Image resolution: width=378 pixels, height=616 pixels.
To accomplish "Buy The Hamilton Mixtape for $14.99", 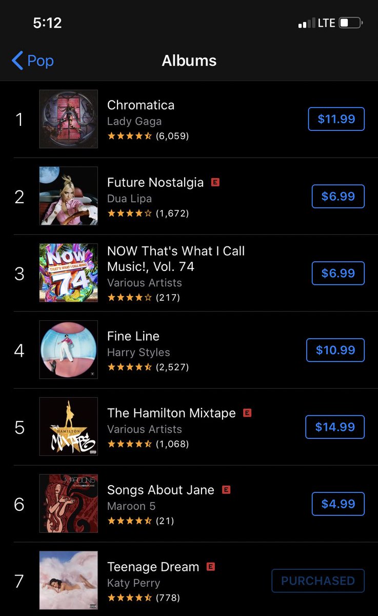I will (335, 427).
